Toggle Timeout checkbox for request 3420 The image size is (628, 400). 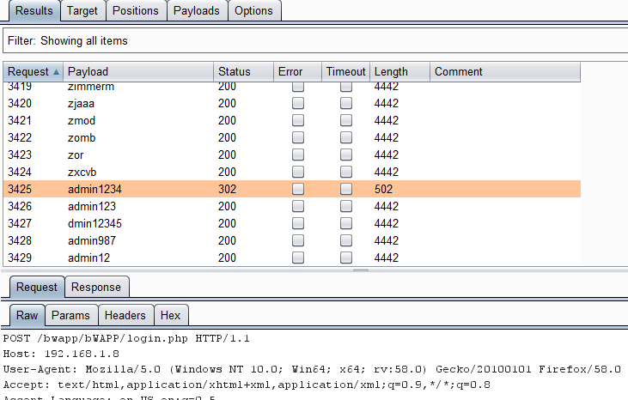[x=346, y=103]
